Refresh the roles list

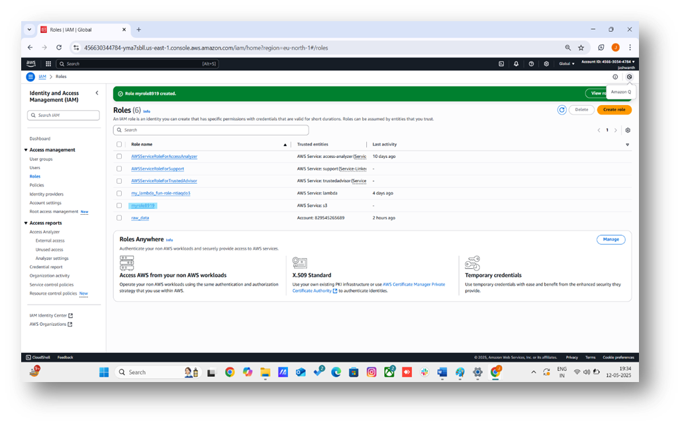coord(561,110)
